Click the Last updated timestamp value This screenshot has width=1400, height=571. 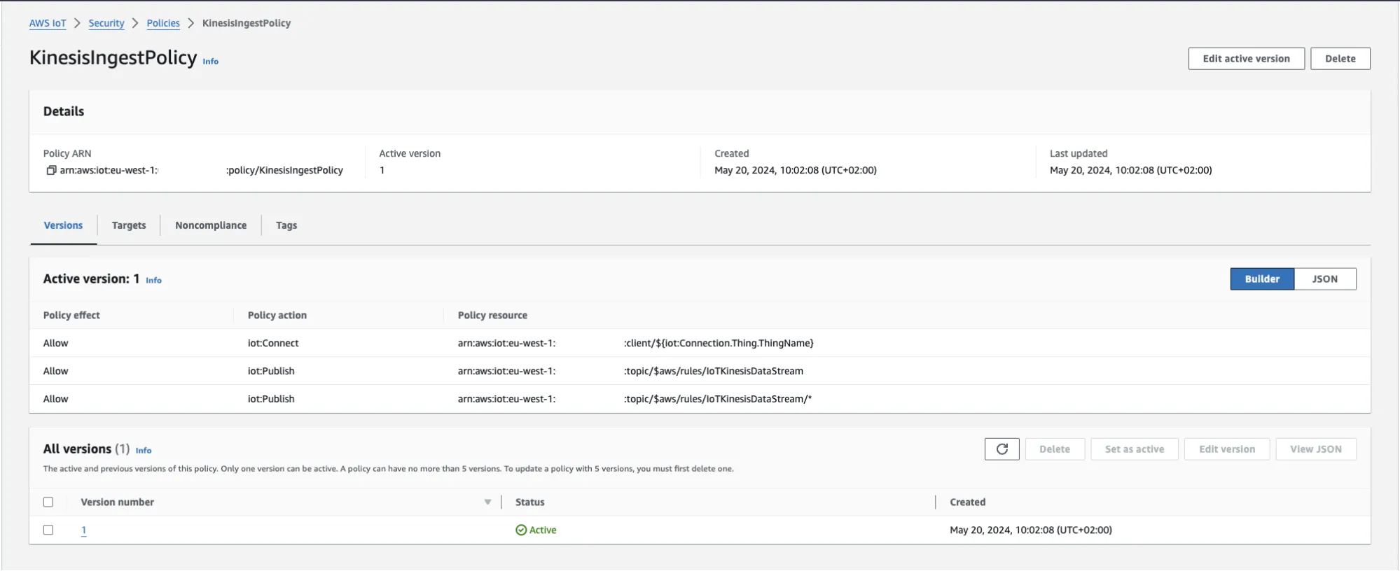1130,170
